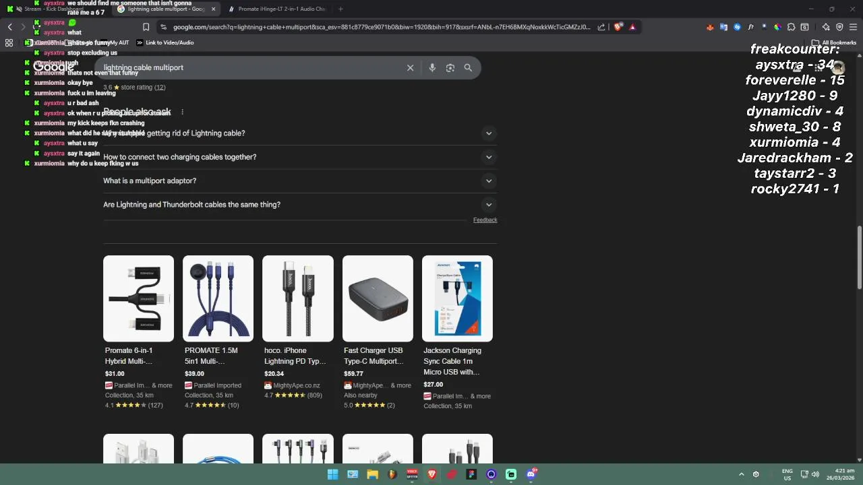
Task: Open the apps grid in bookmarks bar
Action: pyautogui.click(x=9, y=42)
